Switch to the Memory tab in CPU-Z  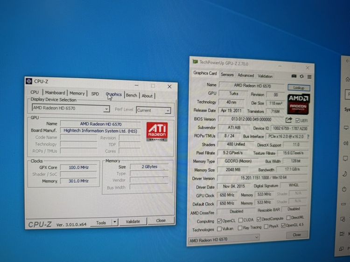coord(77,93)
